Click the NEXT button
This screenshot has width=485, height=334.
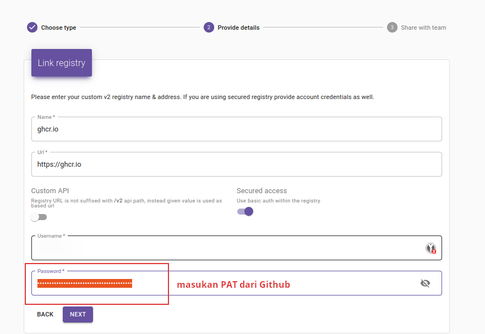pos(78,314)
